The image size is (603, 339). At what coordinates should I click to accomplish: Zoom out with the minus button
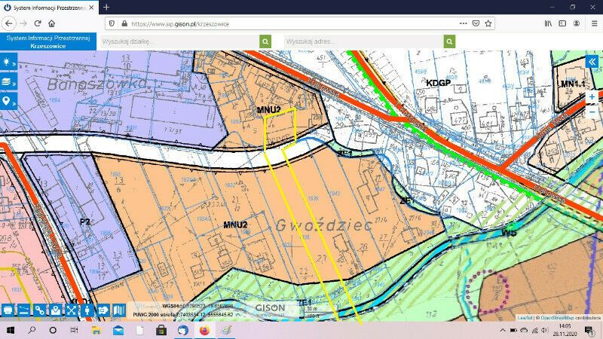(592, 111)
